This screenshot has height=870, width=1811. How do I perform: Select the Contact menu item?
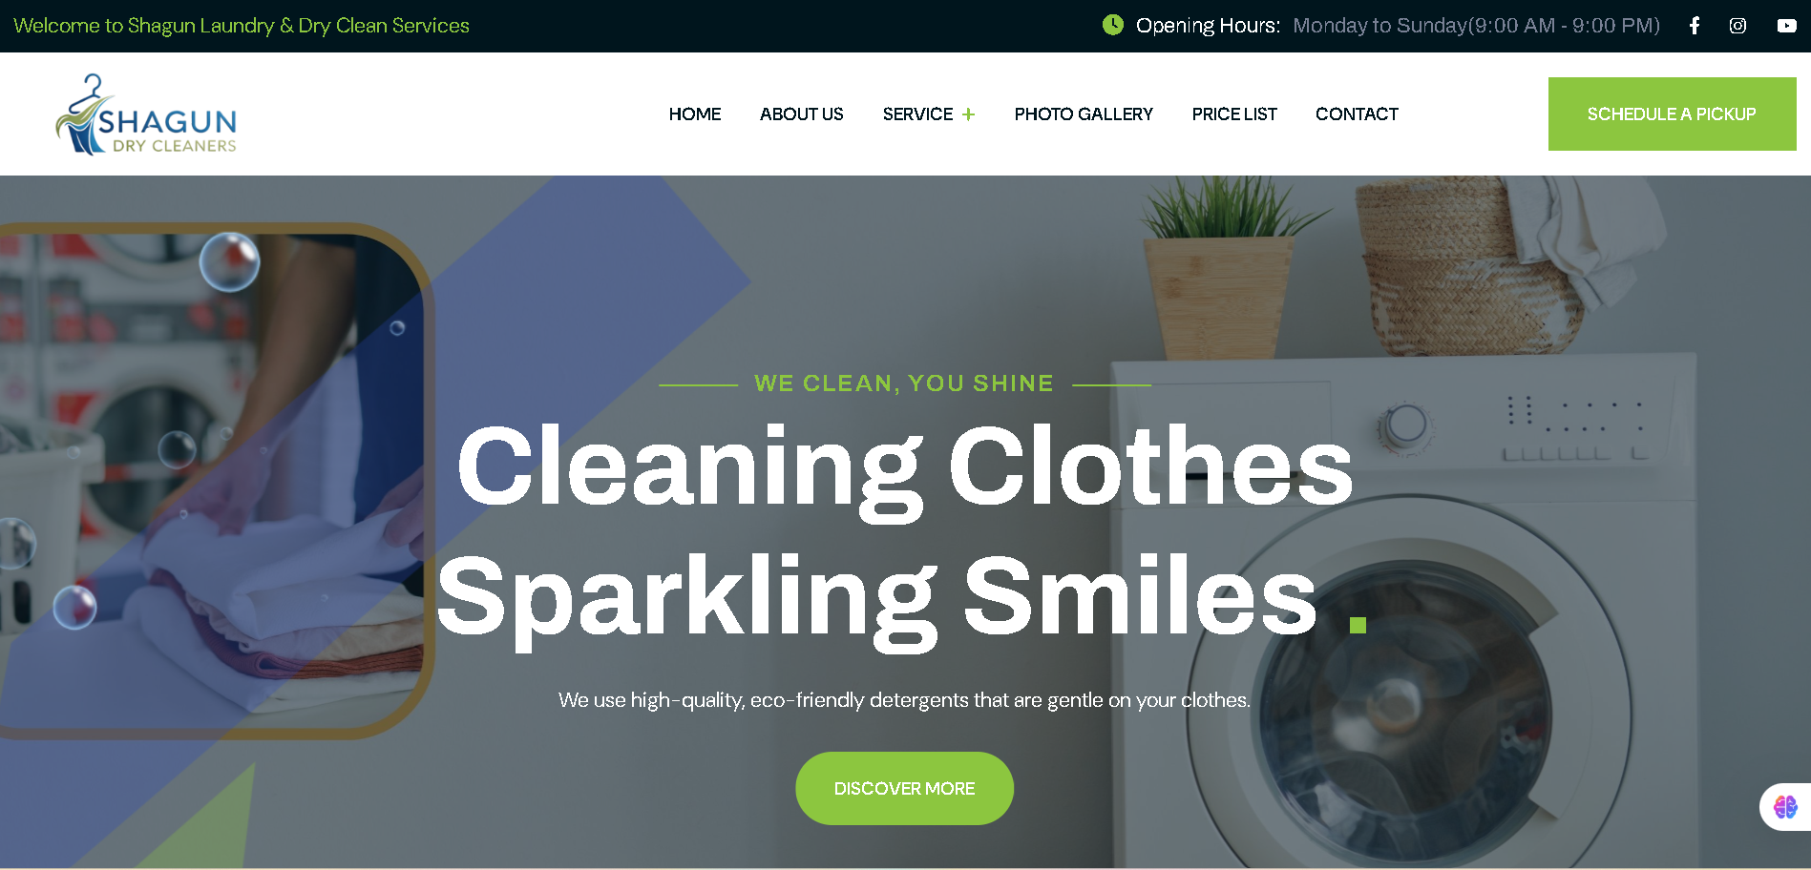[1357, 114]
